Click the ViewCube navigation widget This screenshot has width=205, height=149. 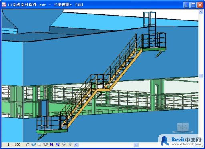click(x=183, y=128)
